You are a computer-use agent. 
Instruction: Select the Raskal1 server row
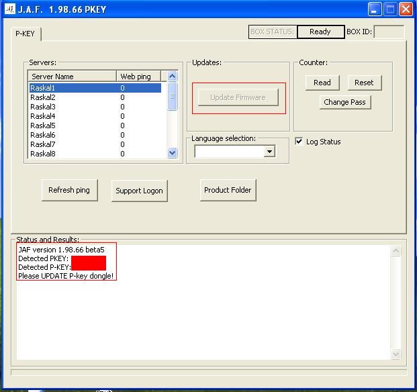[95, 88]
